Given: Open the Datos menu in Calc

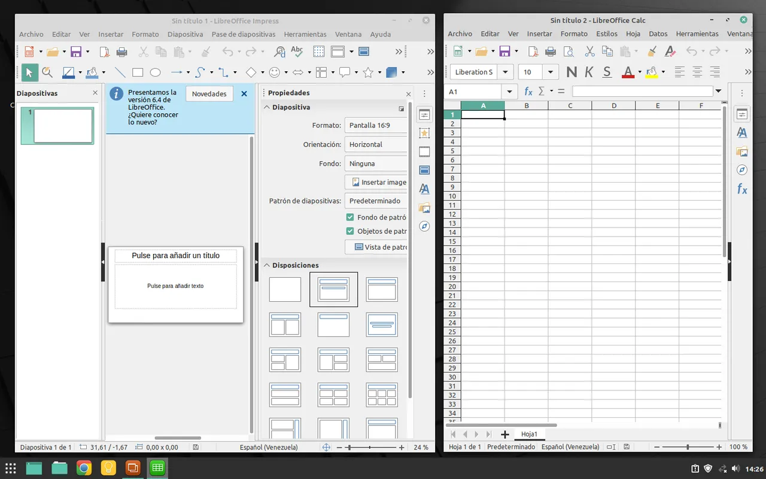Looking at the screenshot, I should [658, 34].
